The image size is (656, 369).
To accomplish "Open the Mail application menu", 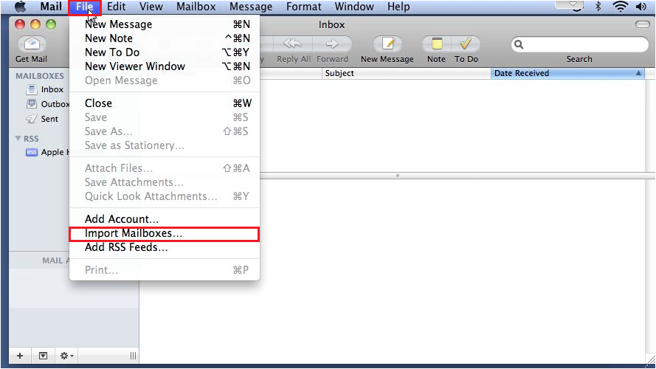I will (x=51, y=7).
